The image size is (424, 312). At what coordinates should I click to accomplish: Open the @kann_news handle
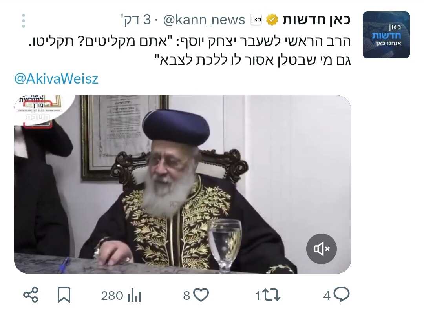204,20
